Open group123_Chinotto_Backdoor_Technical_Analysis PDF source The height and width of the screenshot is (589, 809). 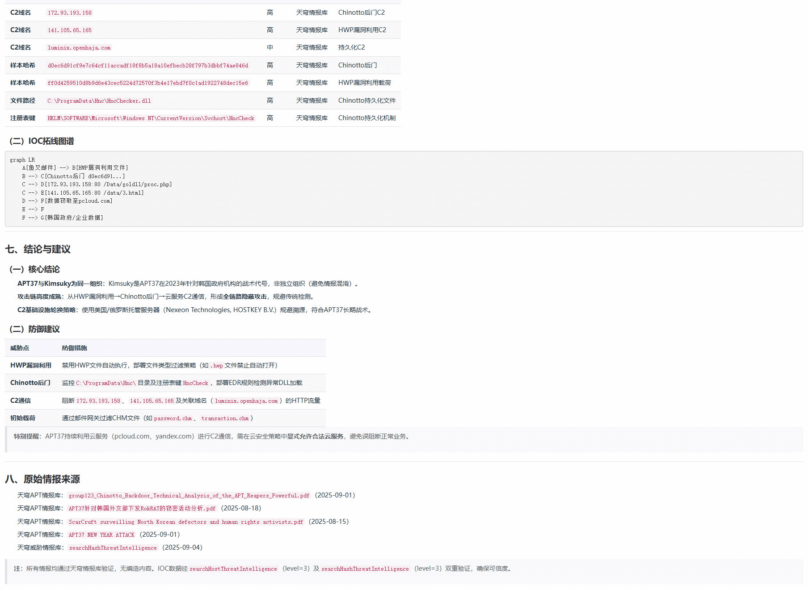(x=188, y=495)
